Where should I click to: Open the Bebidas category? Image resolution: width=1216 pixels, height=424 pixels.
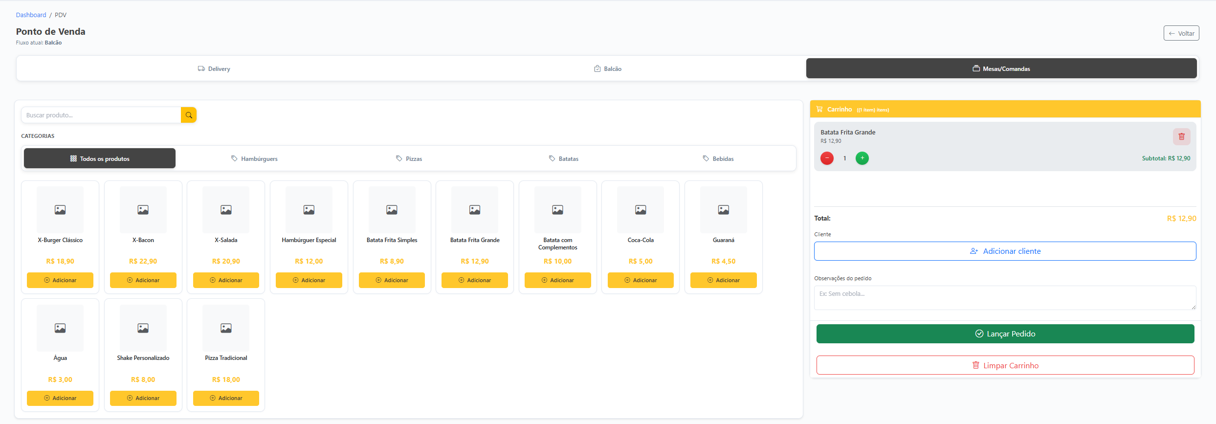tap(718, 158)
